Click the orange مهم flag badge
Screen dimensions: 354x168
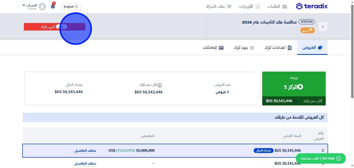[x=308, y=30]
